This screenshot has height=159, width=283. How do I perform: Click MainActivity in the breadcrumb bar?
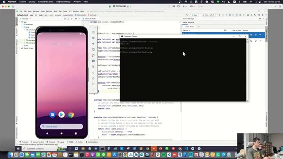(80, 15)
